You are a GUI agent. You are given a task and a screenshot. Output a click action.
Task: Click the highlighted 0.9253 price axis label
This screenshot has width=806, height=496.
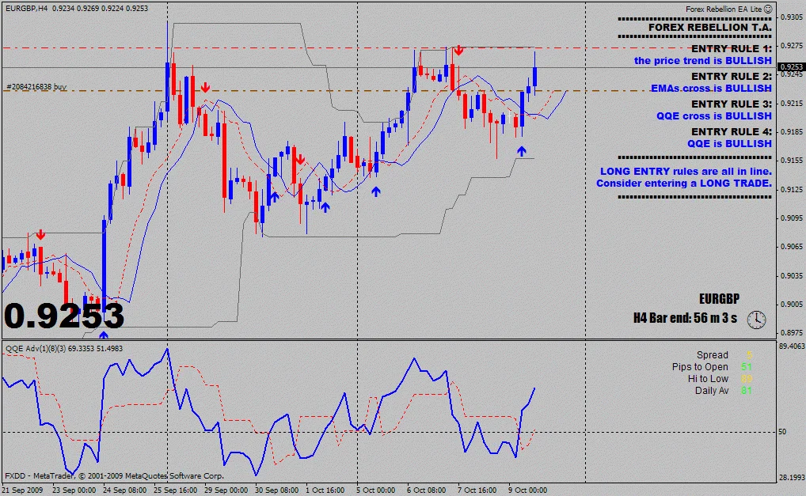coord(791,66)
